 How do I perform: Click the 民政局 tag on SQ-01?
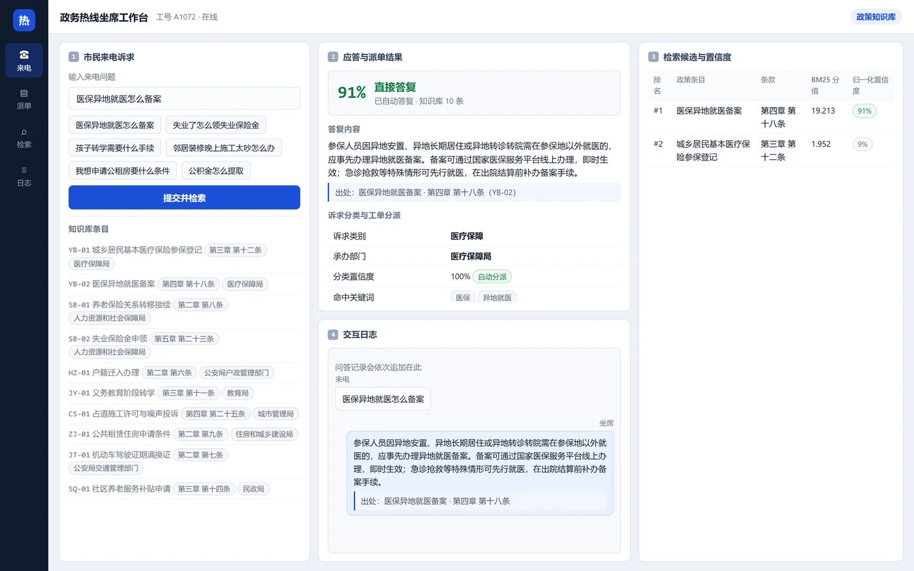click(x=253, y=489)
